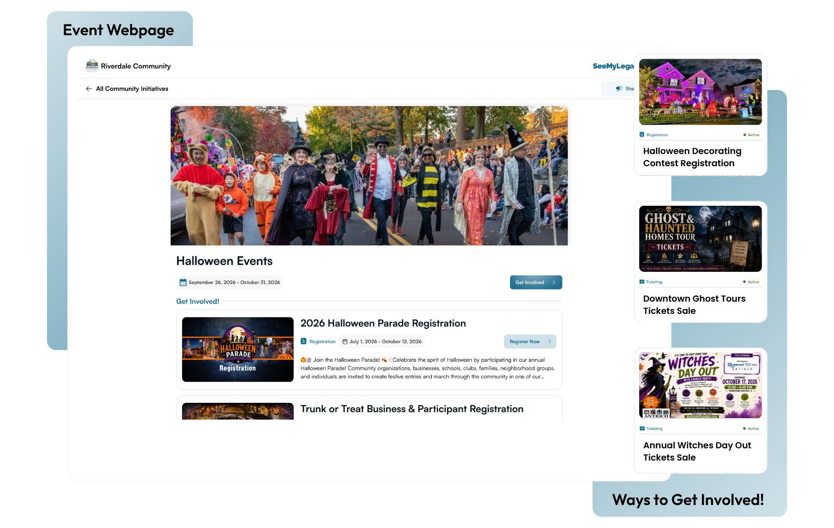
Task: Open Annual Witches Day Out Tickets Sale title
Action: point(697,451)
